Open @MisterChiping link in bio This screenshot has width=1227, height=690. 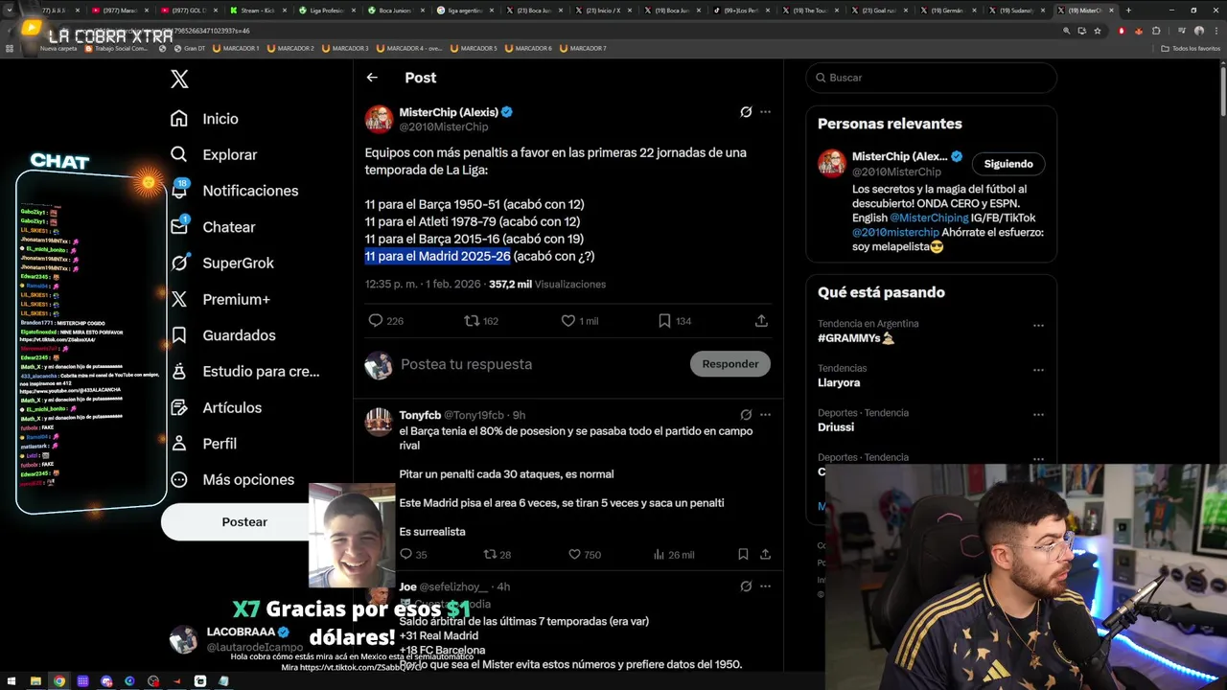pos(929,218)
